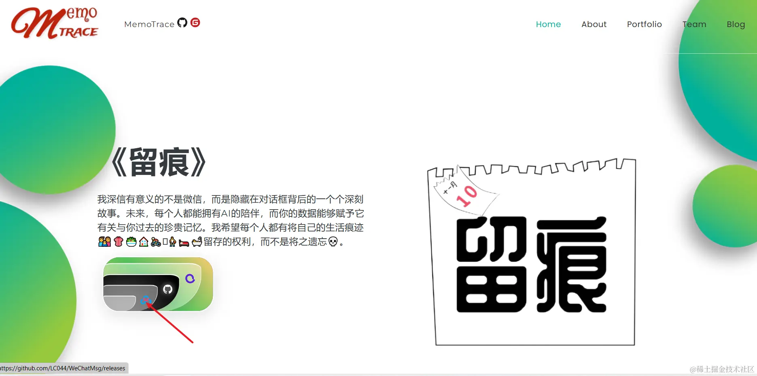Click the family emoji in the description text
The image size is (757, 376).
click(x=104, y=242)
